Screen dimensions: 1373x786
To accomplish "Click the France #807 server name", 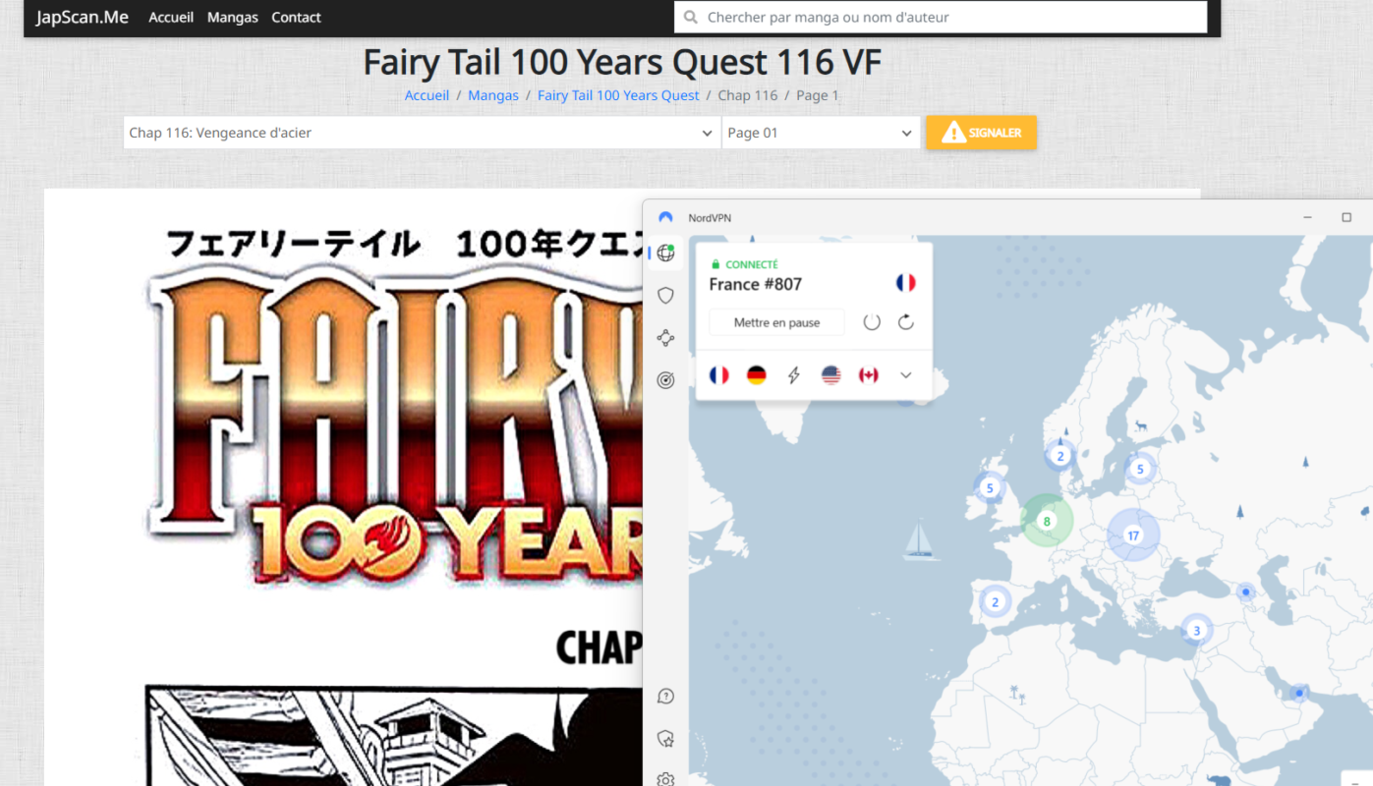I will (756, 284).
